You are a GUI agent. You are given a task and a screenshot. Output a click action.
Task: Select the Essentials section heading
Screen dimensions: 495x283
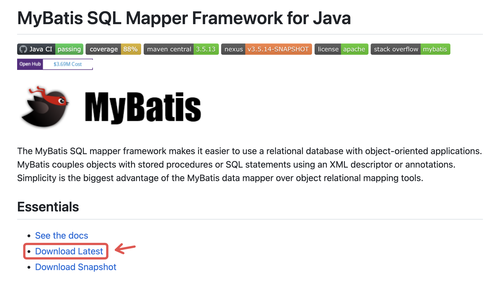[x=48, y=207]
